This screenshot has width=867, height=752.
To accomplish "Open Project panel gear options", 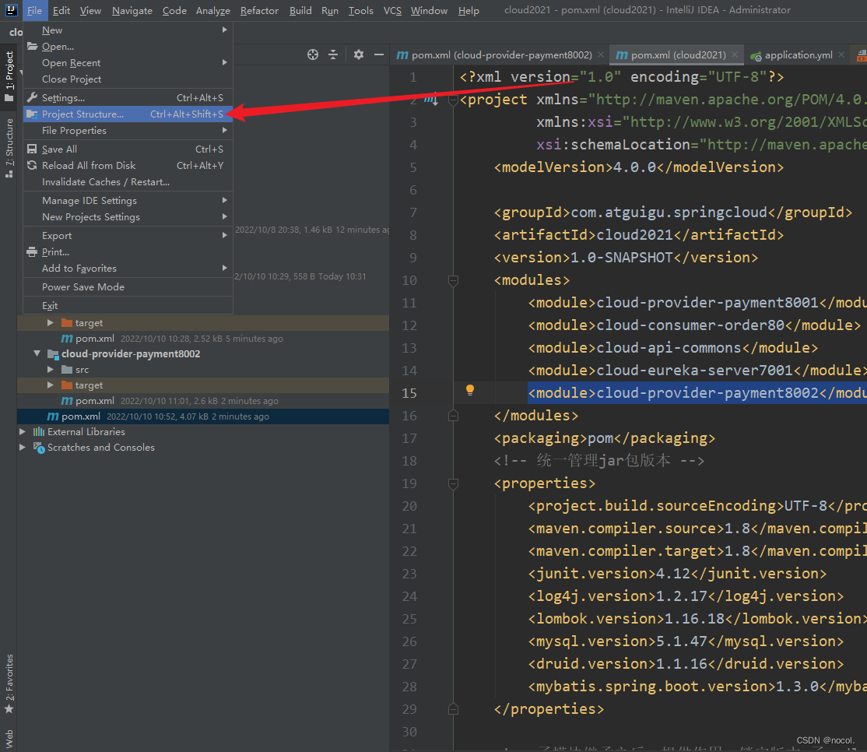I will (359, 54).
